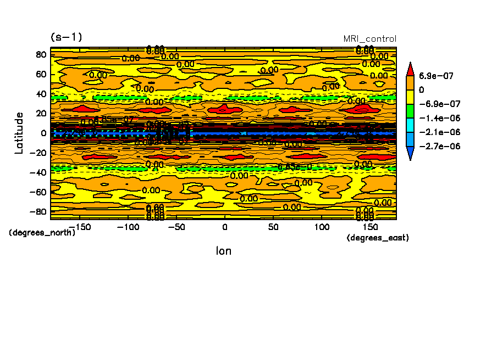Select the Latitude axis title
497x359 pixels.
click(x=19, y=133)
